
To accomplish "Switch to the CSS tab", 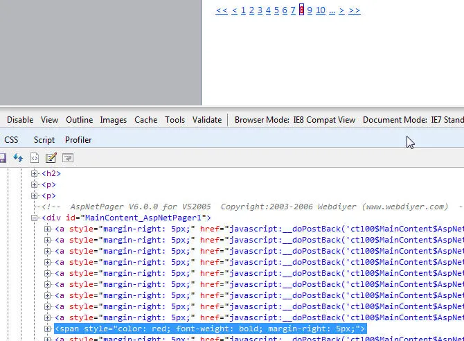I will (x=11, y=140).
